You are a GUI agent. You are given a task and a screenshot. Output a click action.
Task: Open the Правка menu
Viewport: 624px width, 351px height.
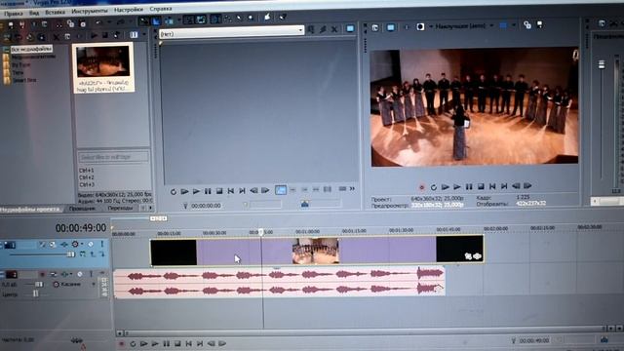coord(13,14)
